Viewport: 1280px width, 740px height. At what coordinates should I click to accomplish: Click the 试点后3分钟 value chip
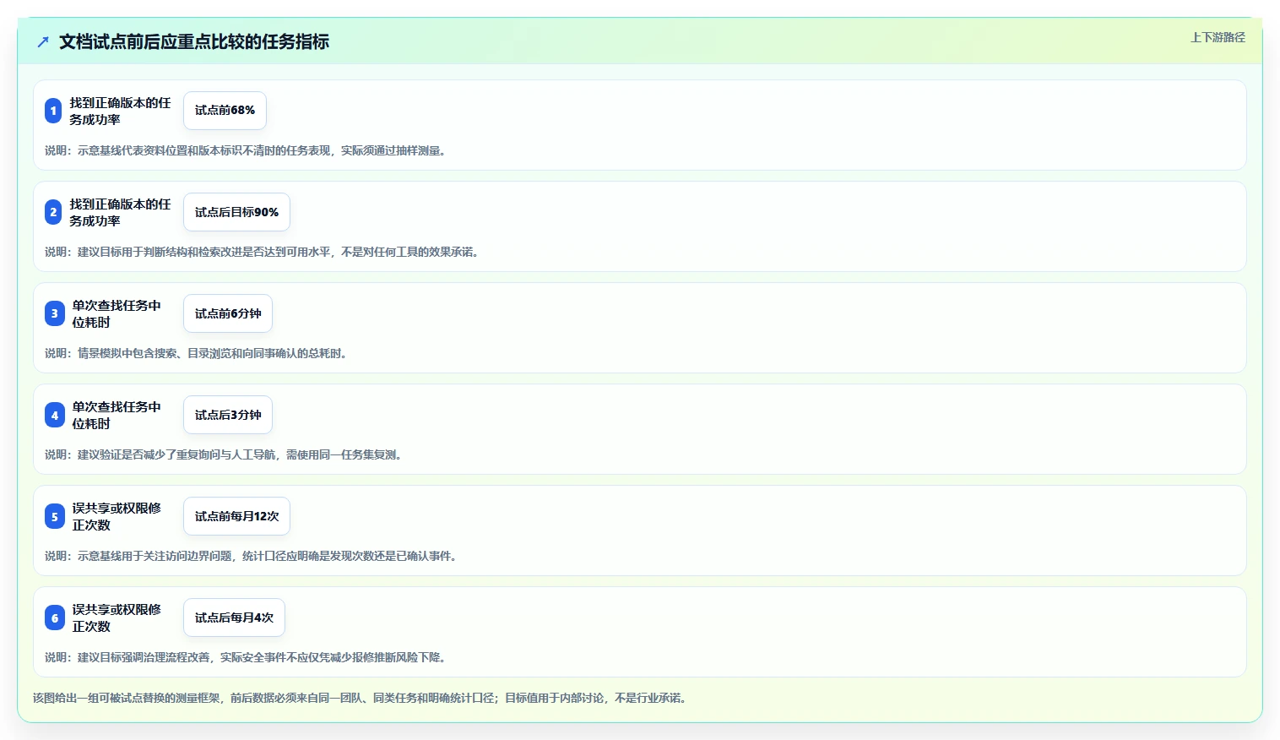point(228,415)
